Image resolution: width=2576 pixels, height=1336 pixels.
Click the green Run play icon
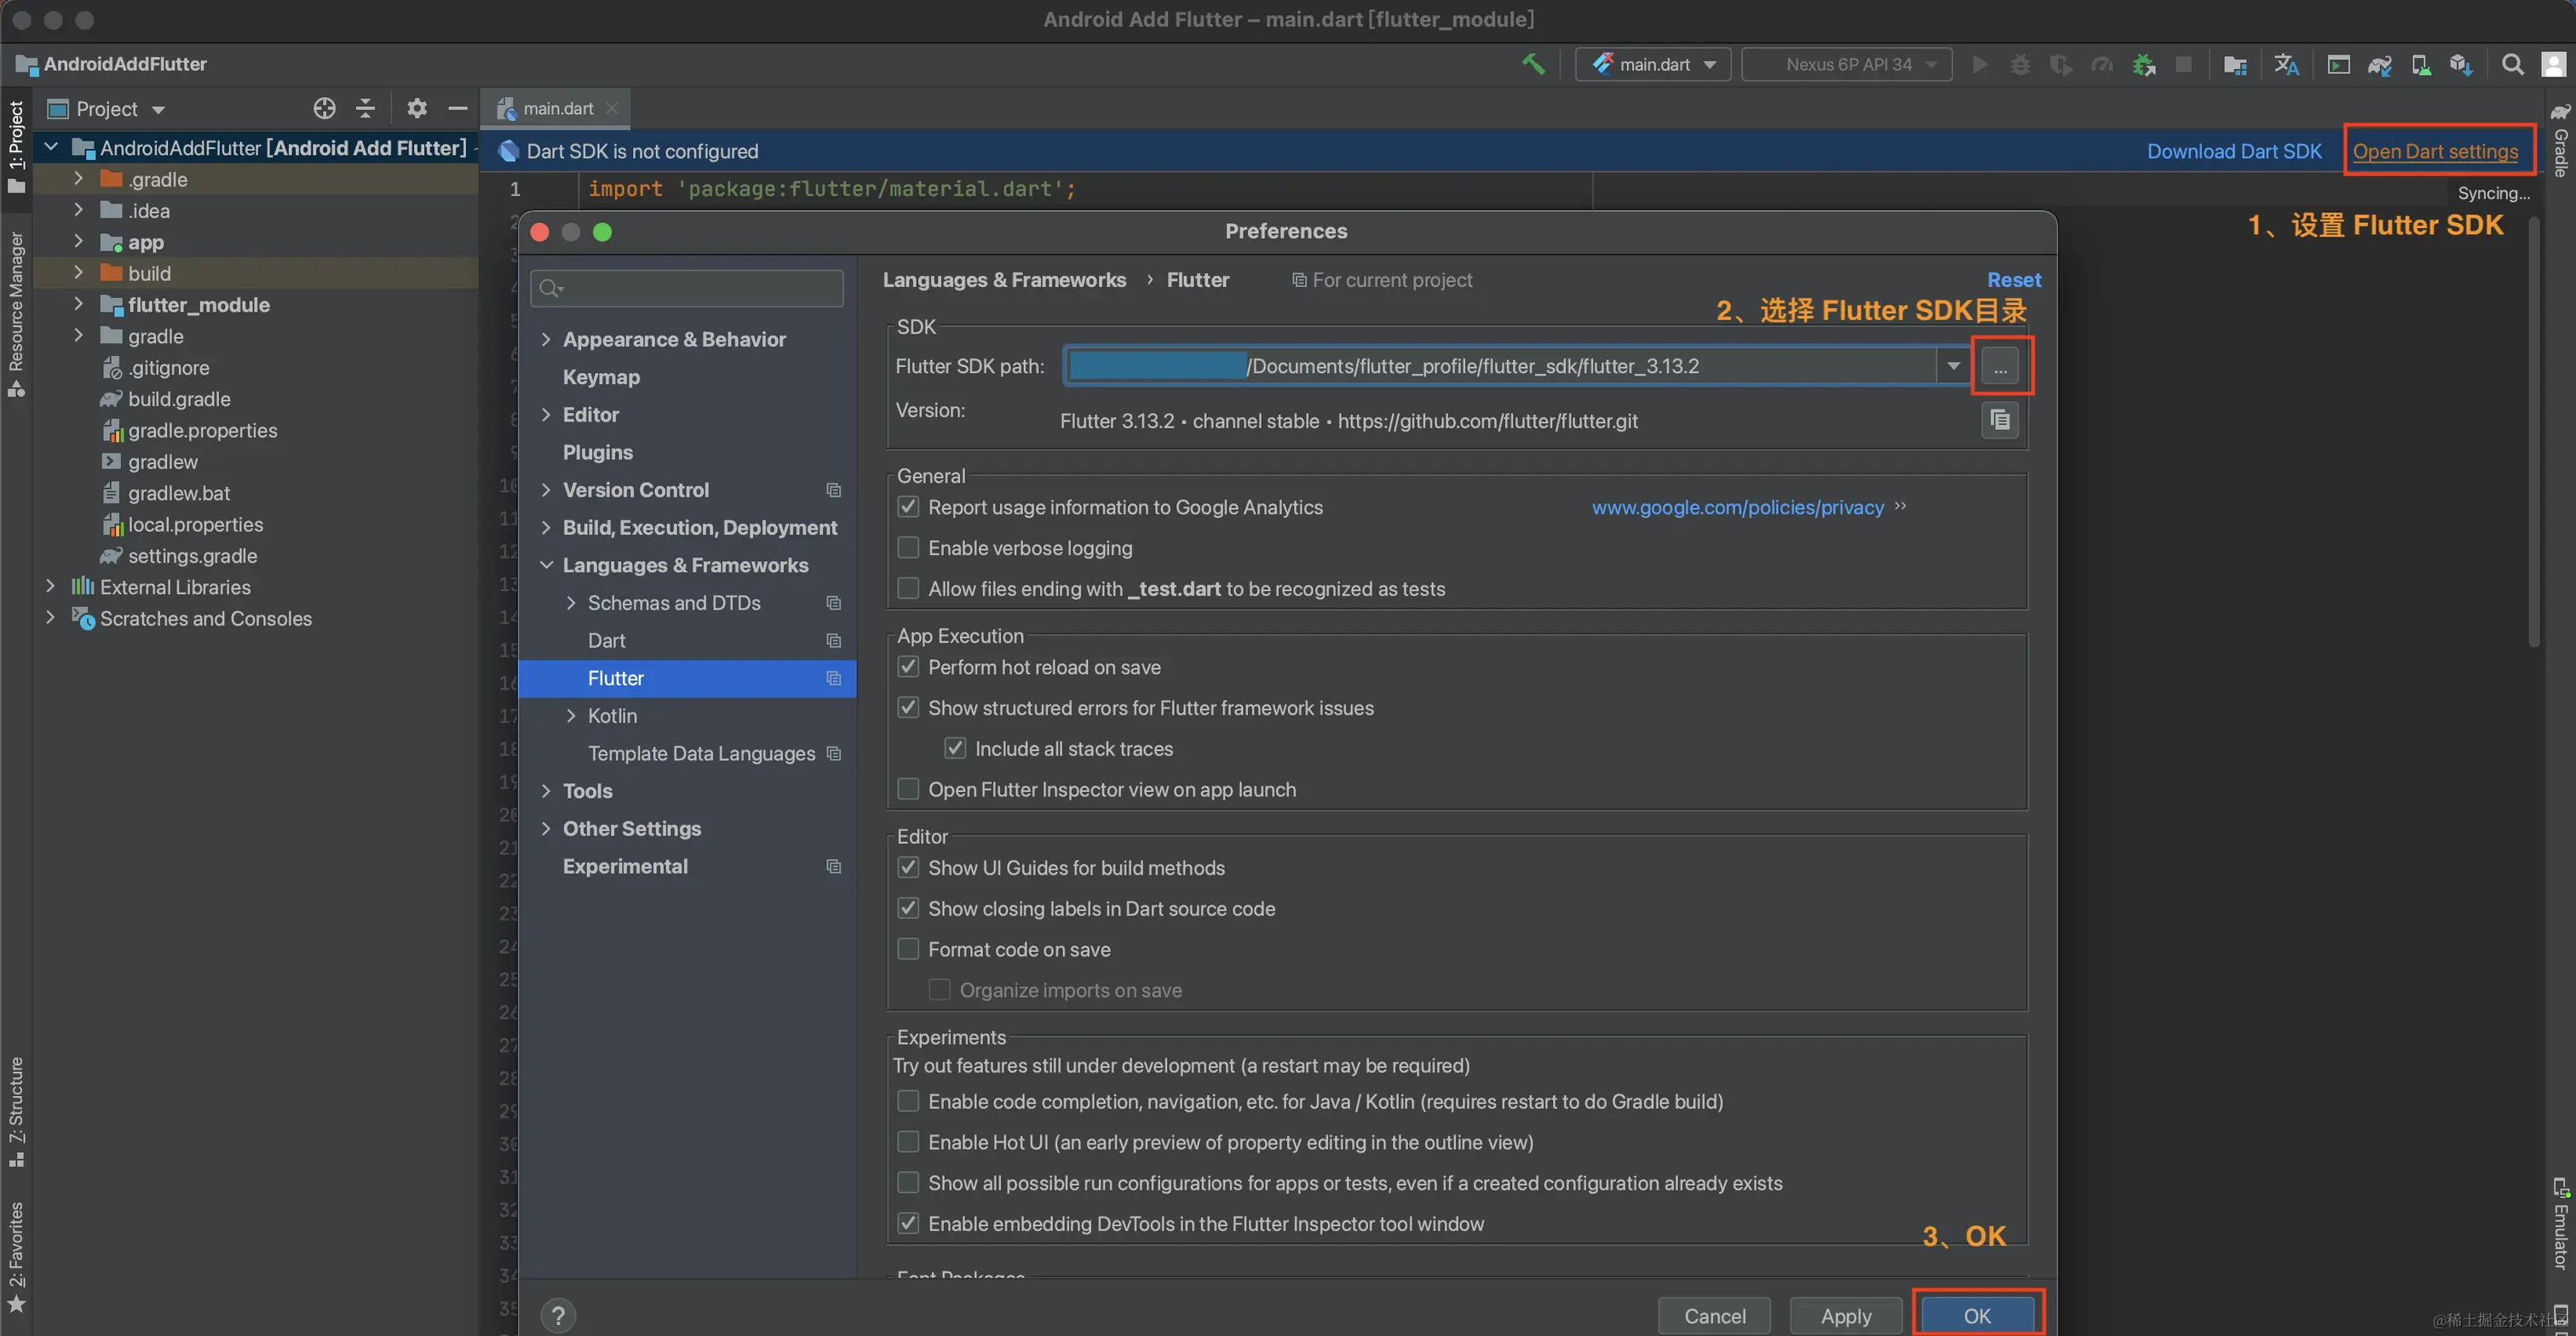(1979, 64)
